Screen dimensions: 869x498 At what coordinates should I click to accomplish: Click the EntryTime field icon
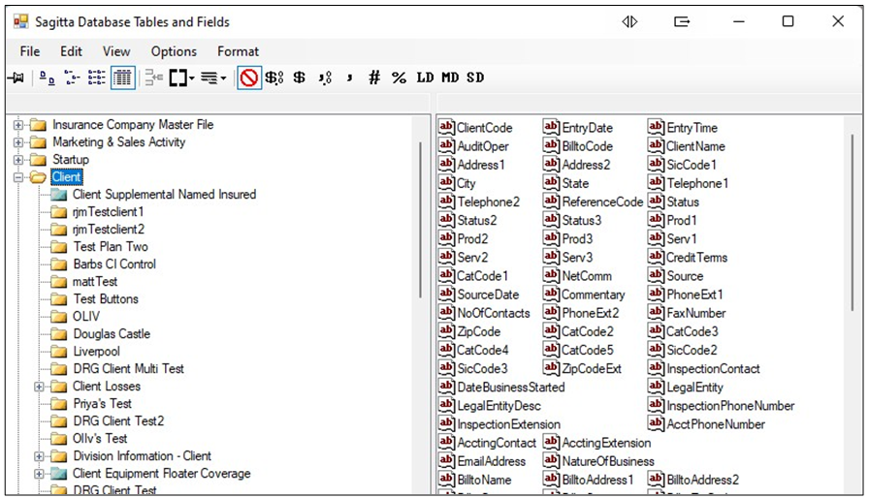[656, 127]
